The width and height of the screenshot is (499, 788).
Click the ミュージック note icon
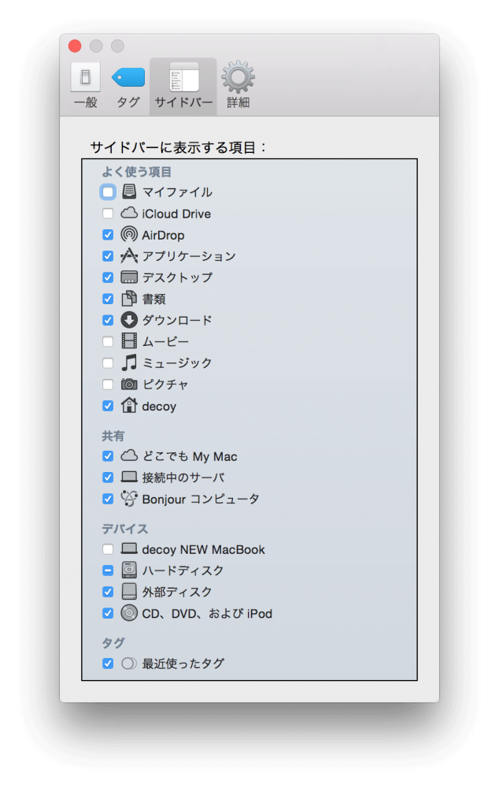point(129,362)
